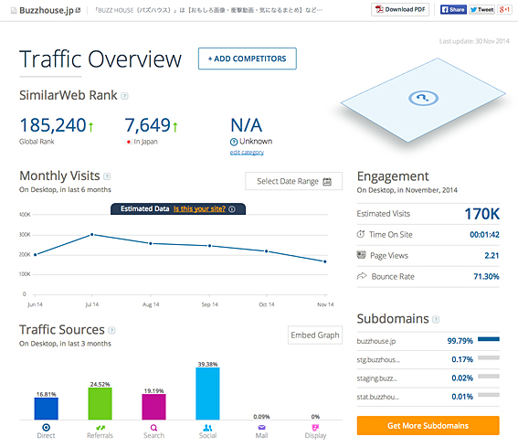Image resolution: width=518 pixels, height=447 pixels.
Task: Open Subdomains help icon
Action: click(436, 319)
